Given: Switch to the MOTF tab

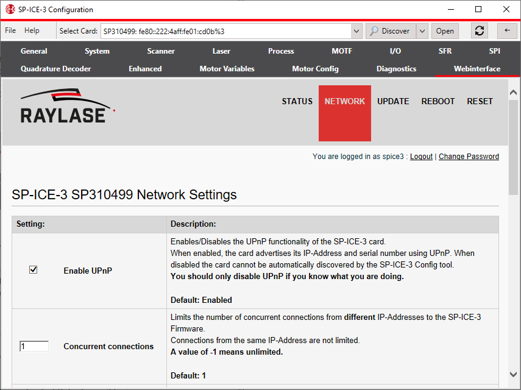Looking at the screenshot, I should pos(342,51).
